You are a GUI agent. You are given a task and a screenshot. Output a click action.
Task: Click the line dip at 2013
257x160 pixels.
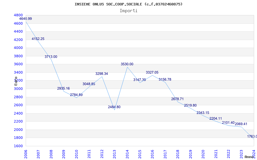[114, 110]
